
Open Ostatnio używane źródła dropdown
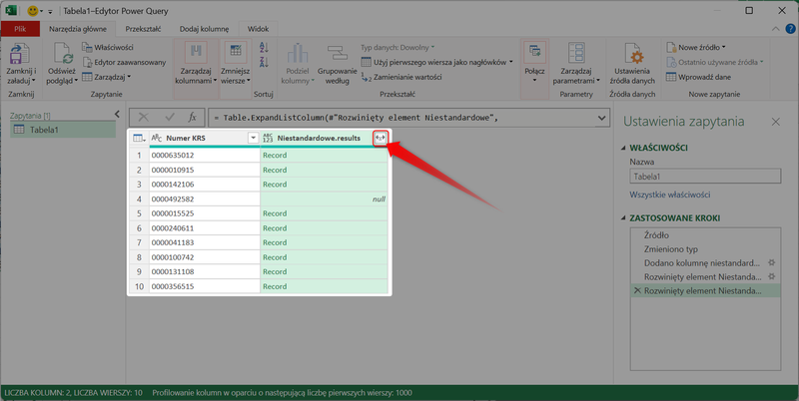(715, 62)
